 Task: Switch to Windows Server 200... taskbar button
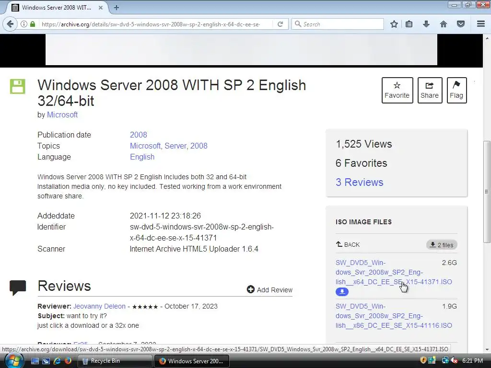click(192, 361)
